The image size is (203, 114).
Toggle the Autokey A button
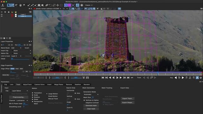(x=197, y=78)
